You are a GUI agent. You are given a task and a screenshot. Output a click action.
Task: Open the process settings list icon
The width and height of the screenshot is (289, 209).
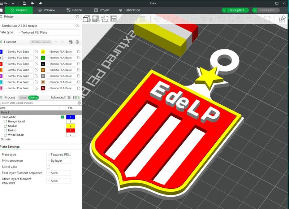point(75,97)
